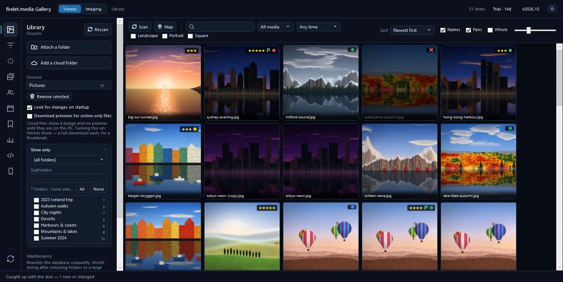
Task: Click Add a cloud folder
Action: [x=69, y=63]
